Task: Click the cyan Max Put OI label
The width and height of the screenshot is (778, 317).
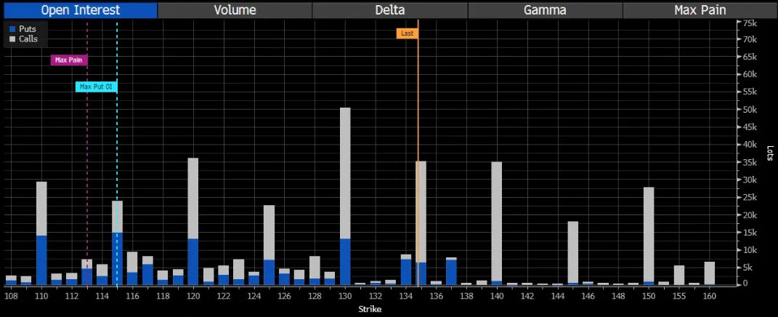Action: pyautogui.click(x=97, y=87)
